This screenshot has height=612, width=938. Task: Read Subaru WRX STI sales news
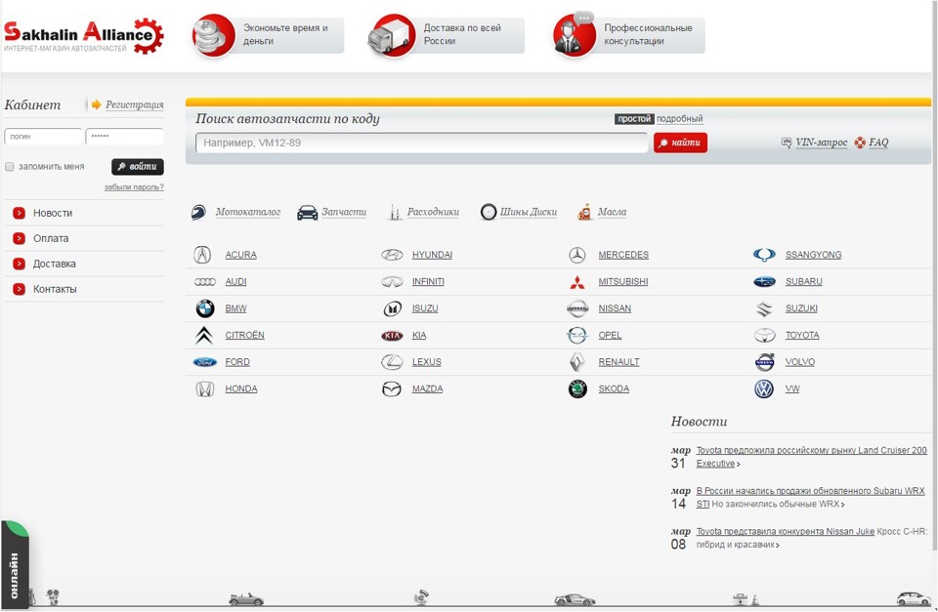click(x=811, y=497)
